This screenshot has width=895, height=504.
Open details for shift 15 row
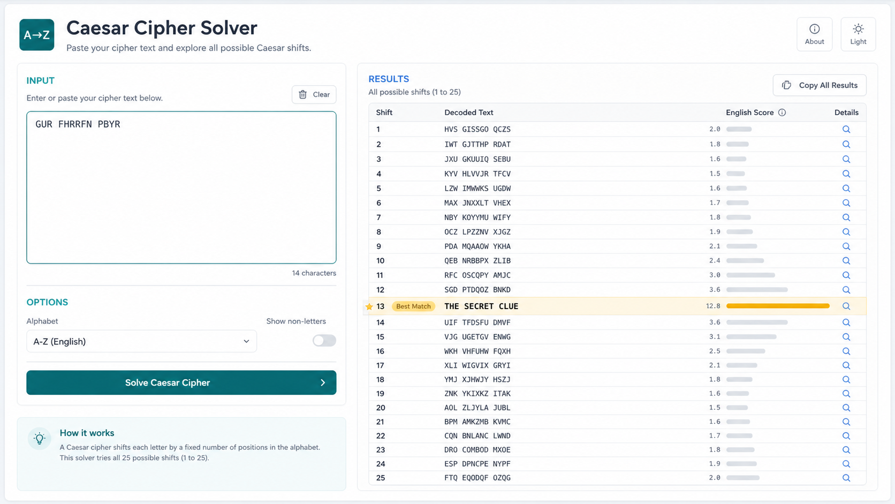(x=846, y=337)
